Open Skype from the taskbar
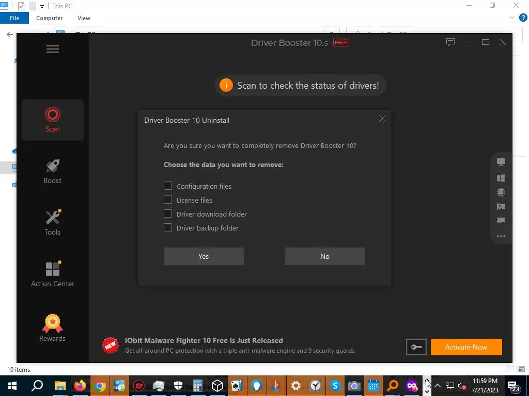This screenshot has height=396, width=529. point(335,386)
